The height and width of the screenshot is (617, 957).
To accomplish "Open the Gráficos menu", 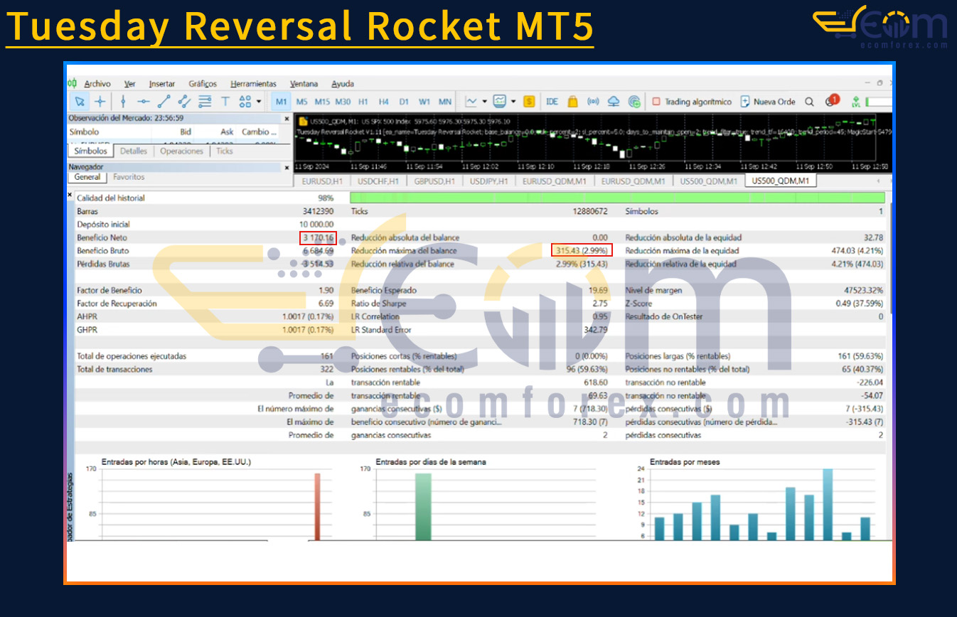I will pos(203,83).
